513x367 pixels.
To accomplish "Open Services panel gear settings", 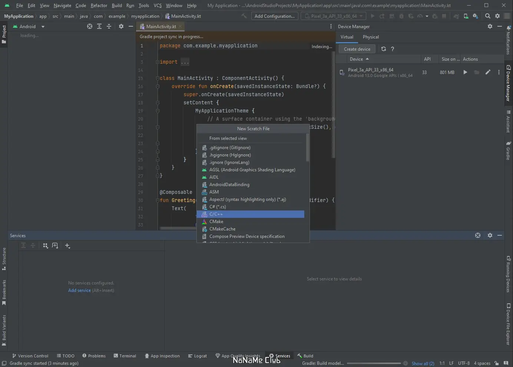I will coord(490,235).
